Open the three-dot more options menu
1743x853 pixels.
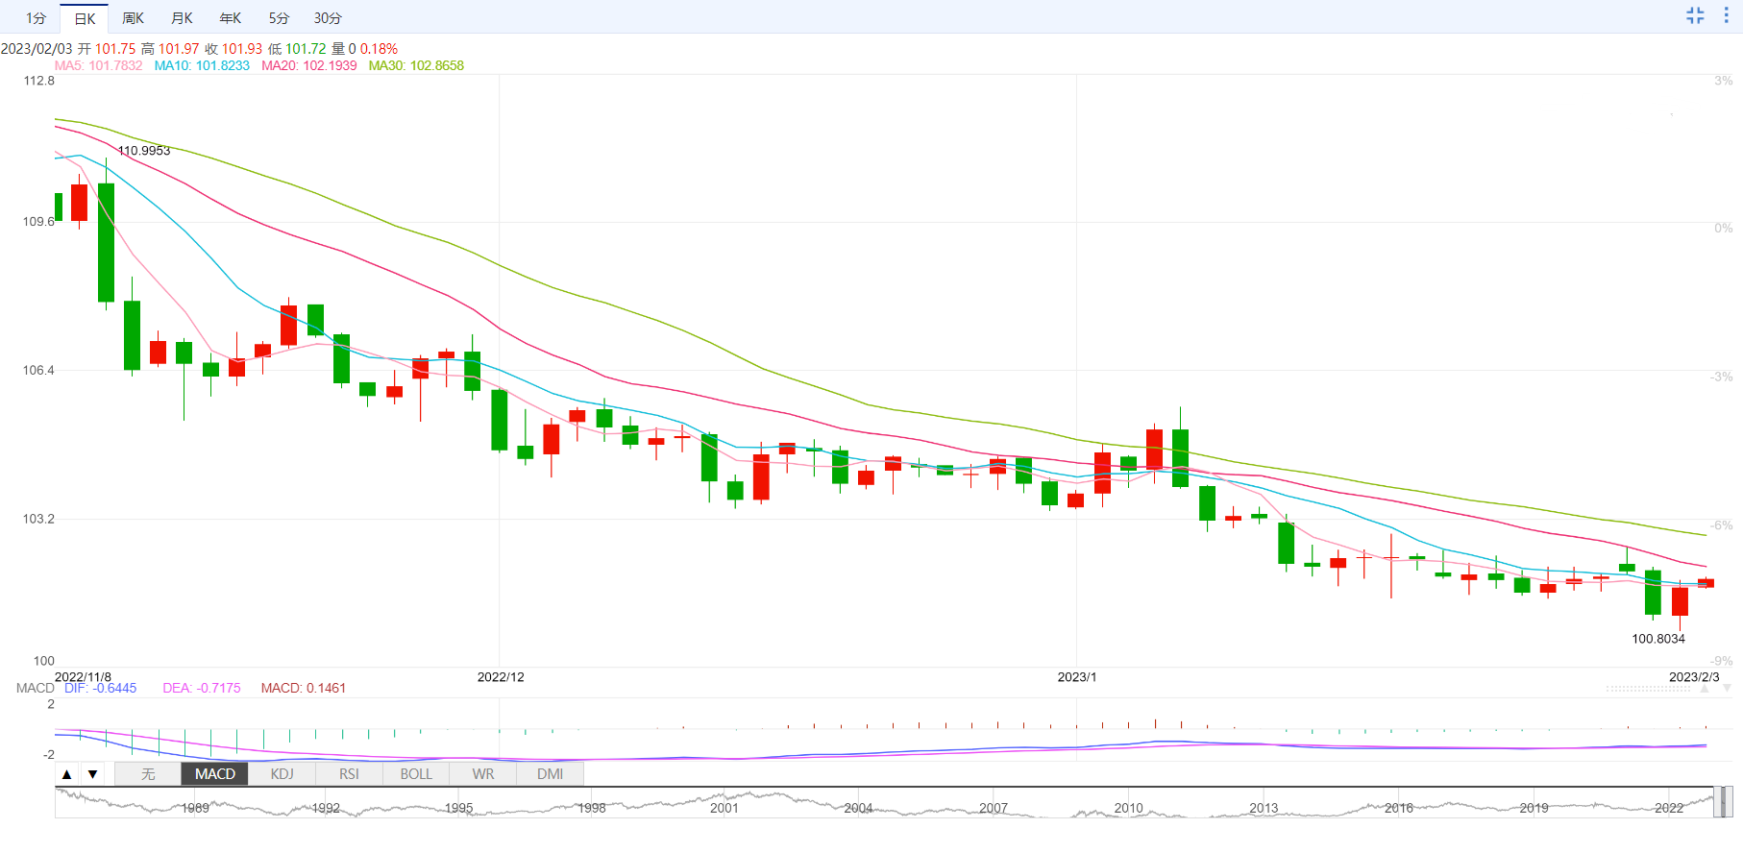[1726, 15]
